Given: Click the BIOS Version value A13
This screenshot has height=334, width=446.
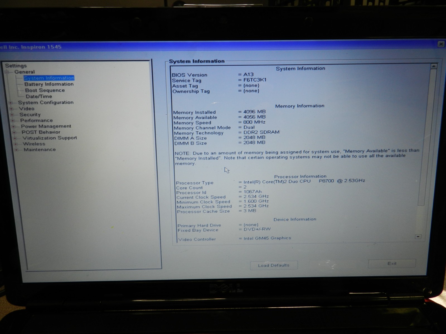Looking at the screenshot, I should coord(248,74).
